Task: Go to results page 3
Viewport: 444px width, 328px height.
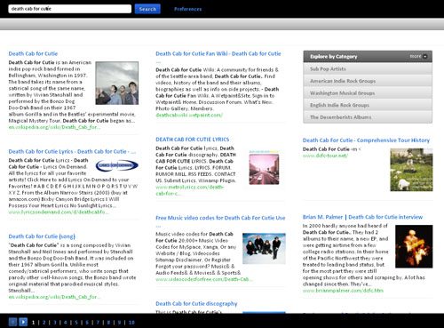Action: 55,323
